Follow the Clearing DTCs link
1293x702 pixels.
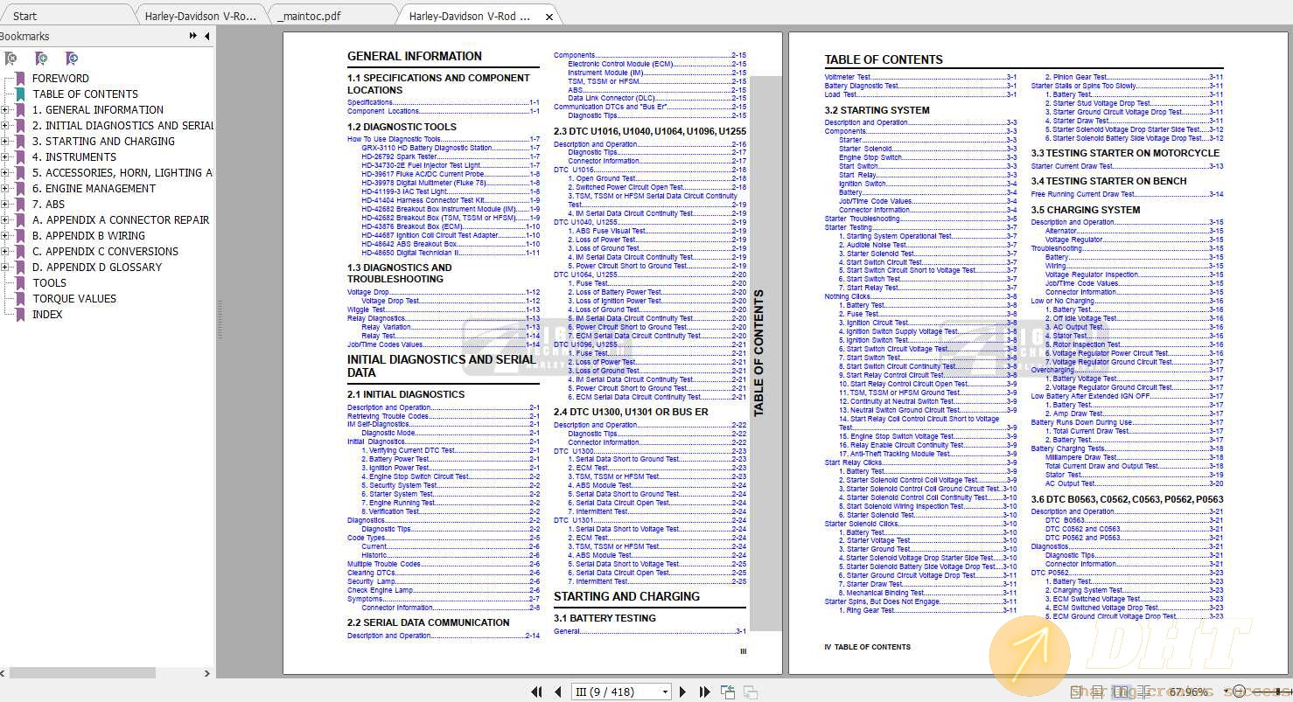pyautogui.click(x=444, y=573)
